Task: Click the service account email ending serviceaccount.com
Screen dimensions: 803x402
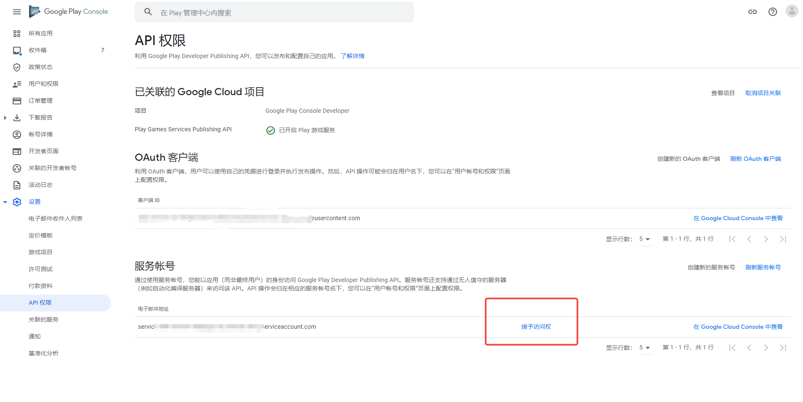Action: [x=227, y=327]
